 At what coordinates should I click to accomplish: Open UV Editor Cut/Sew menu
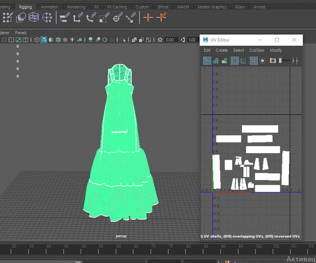(x=257, y=50)
